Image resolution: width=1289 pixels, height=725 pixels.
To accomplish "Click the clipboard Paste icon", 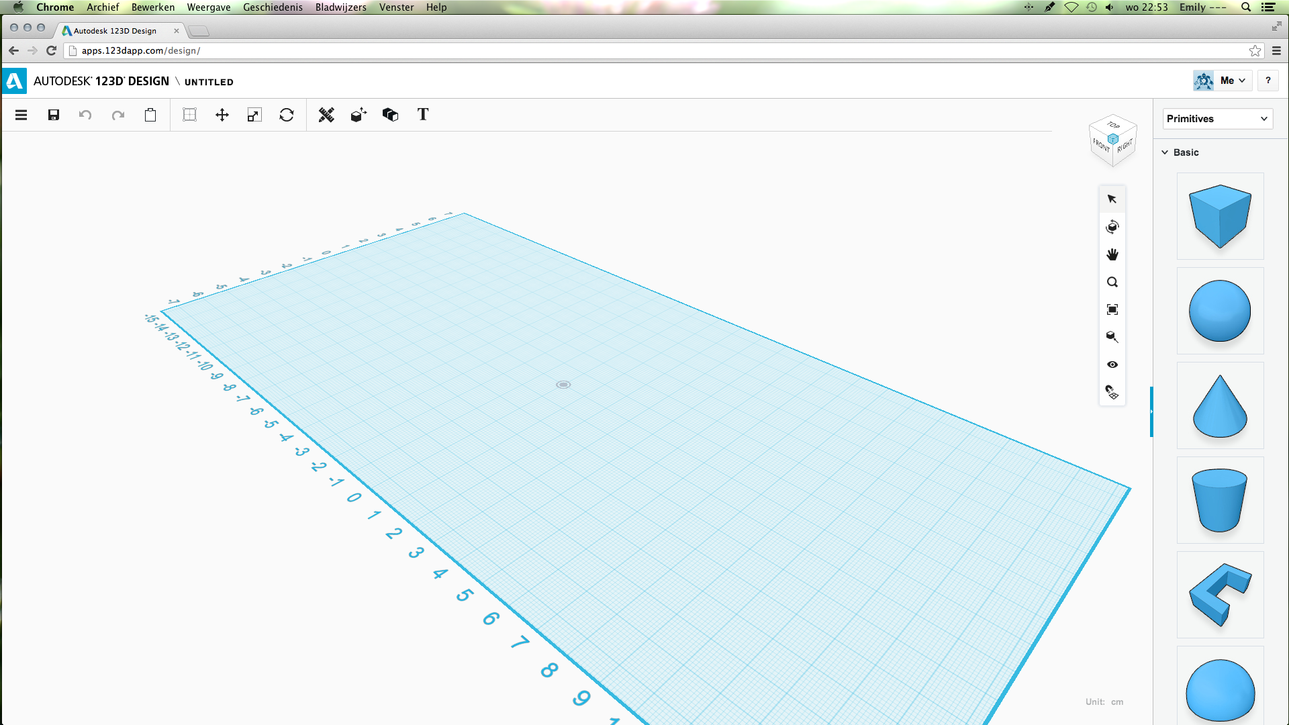I will (x=150, y=115).
